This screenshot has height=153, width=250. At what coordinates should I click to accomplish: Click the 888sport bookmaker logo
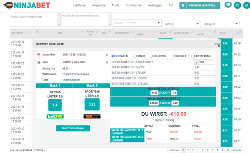tap(92, 116)
